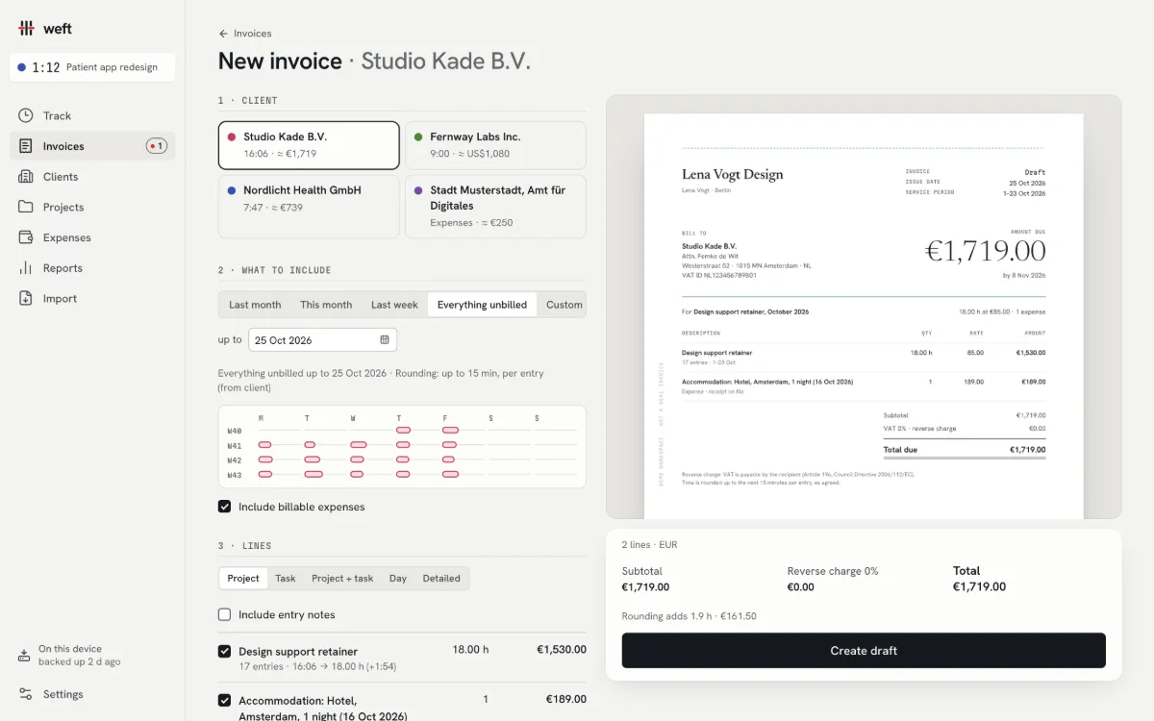The image size is (1154, 721).
Task: Click the Create draft button
Action: pyautogui.click(x=864, y=650)
